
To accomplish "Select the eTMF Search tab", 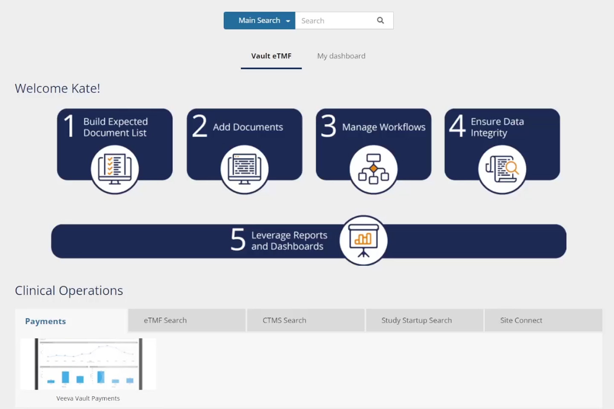I will click(x=187, y=320).
